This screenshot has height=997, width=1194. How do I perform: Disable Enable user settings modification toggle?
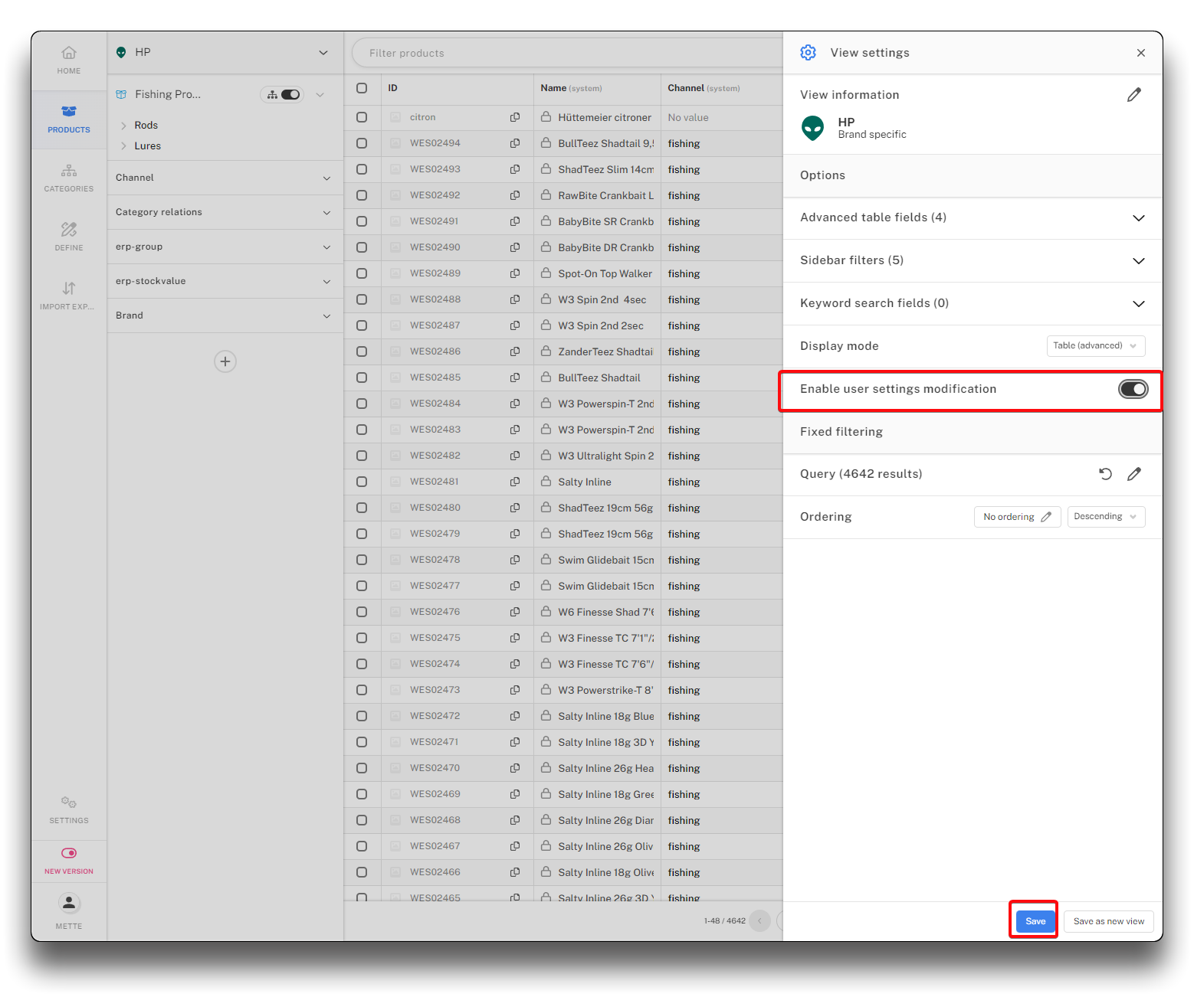[1133, 389]
